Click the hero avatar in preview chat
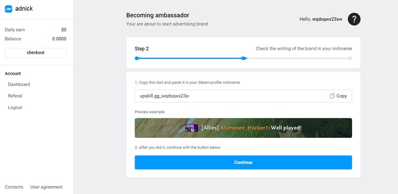Viewport: 398px width, 194px height. click(191, 128)
